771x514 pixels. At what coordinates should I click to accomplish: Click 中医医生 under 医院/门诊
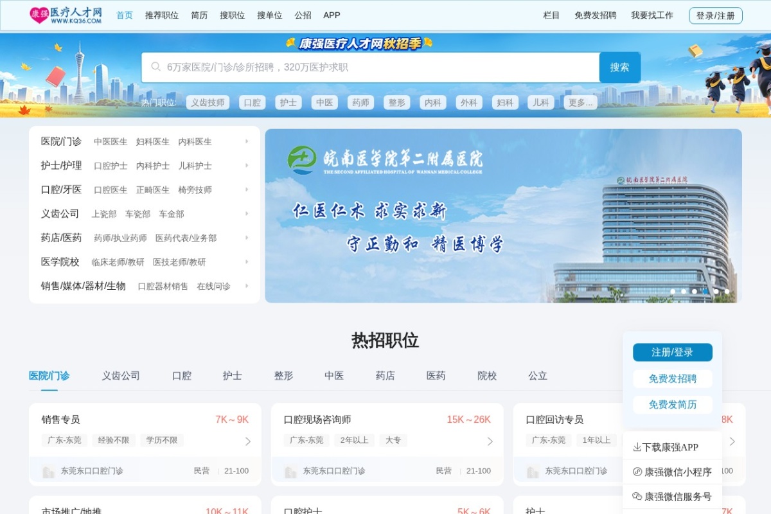point(111,141)
